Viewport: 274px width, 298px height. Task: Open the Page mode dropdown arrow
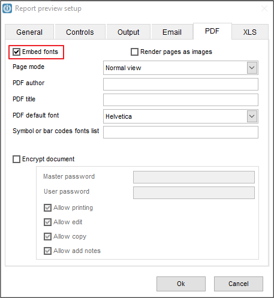(x=252, y=68)
